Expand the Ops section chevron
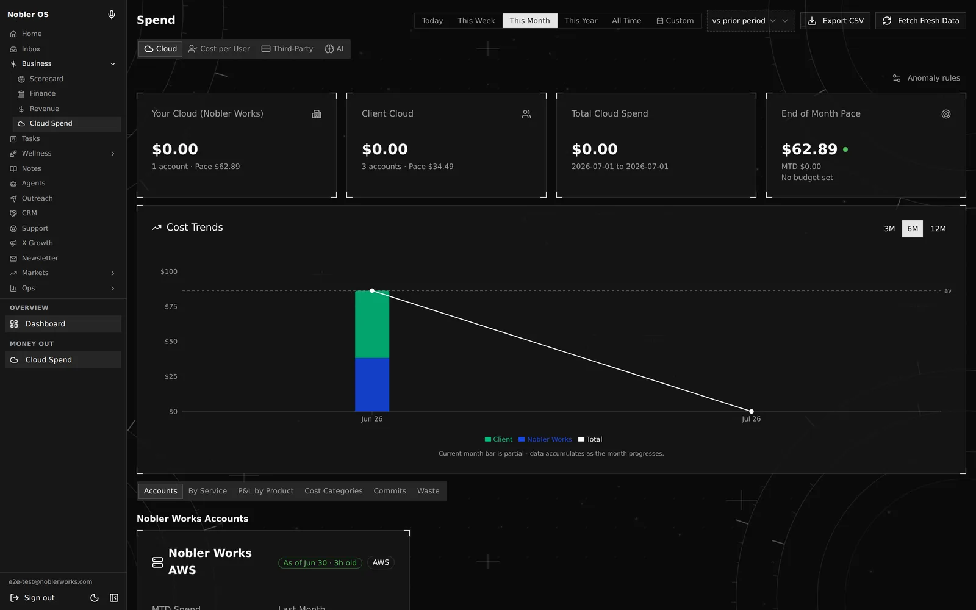The image size is (976, 610). 113,289
